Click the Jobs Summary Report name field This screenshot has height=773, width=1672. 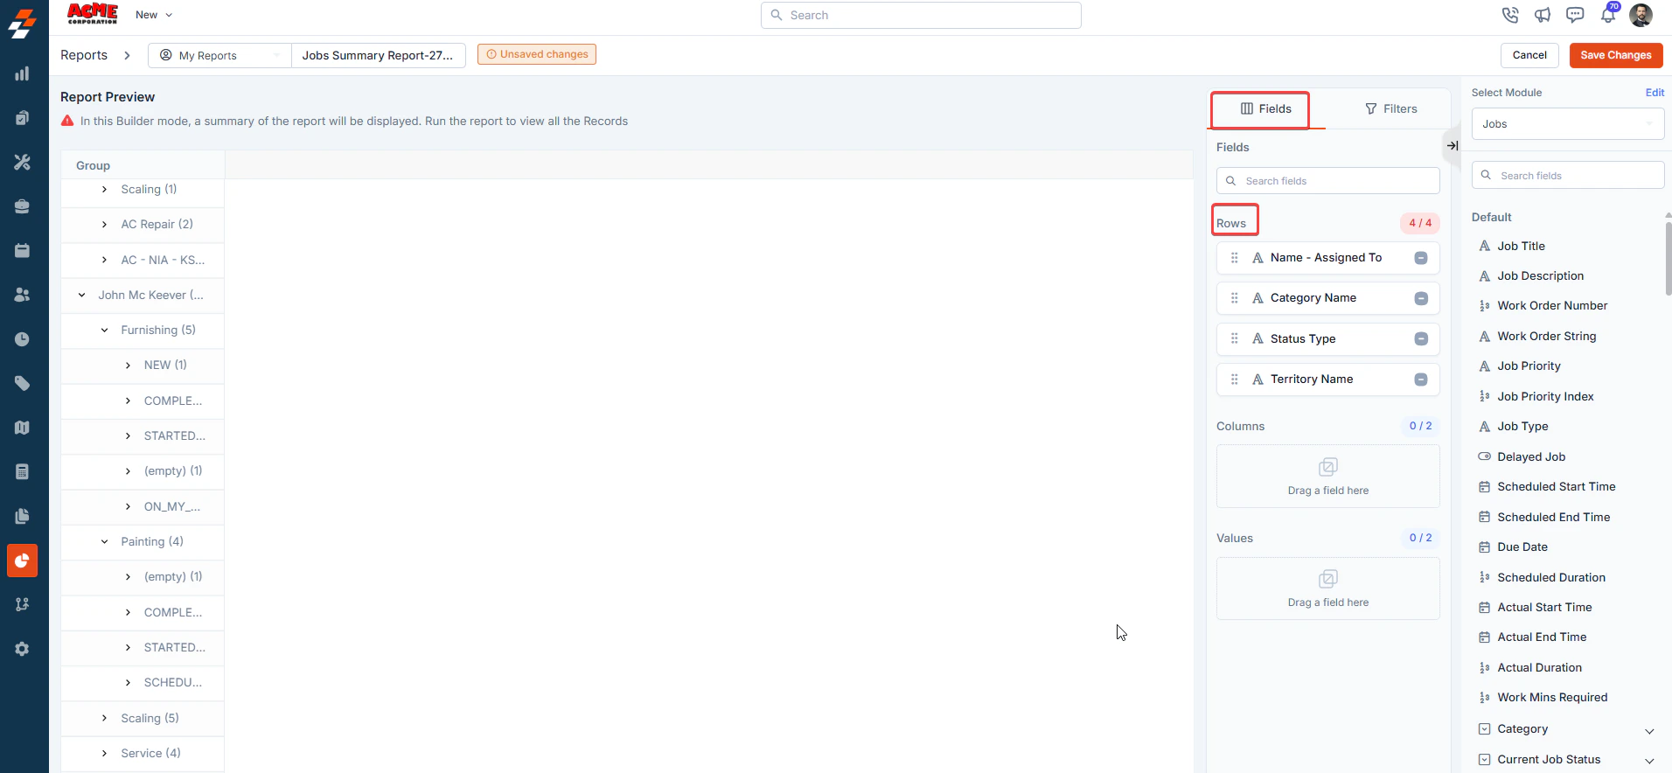pos(379,55)
